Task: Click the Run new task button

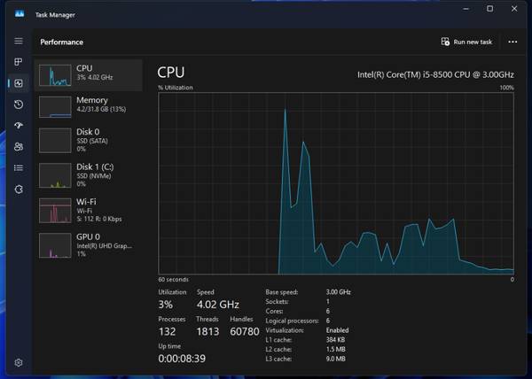Action: click(466, 42)
